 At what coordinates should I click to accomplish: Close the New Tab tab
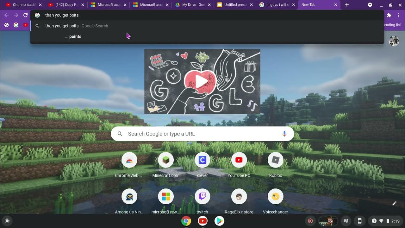click(336, 5)
